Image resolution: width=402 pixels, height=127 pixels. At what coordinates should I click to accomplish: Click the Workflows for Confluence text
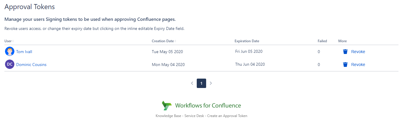coord(208,106)
